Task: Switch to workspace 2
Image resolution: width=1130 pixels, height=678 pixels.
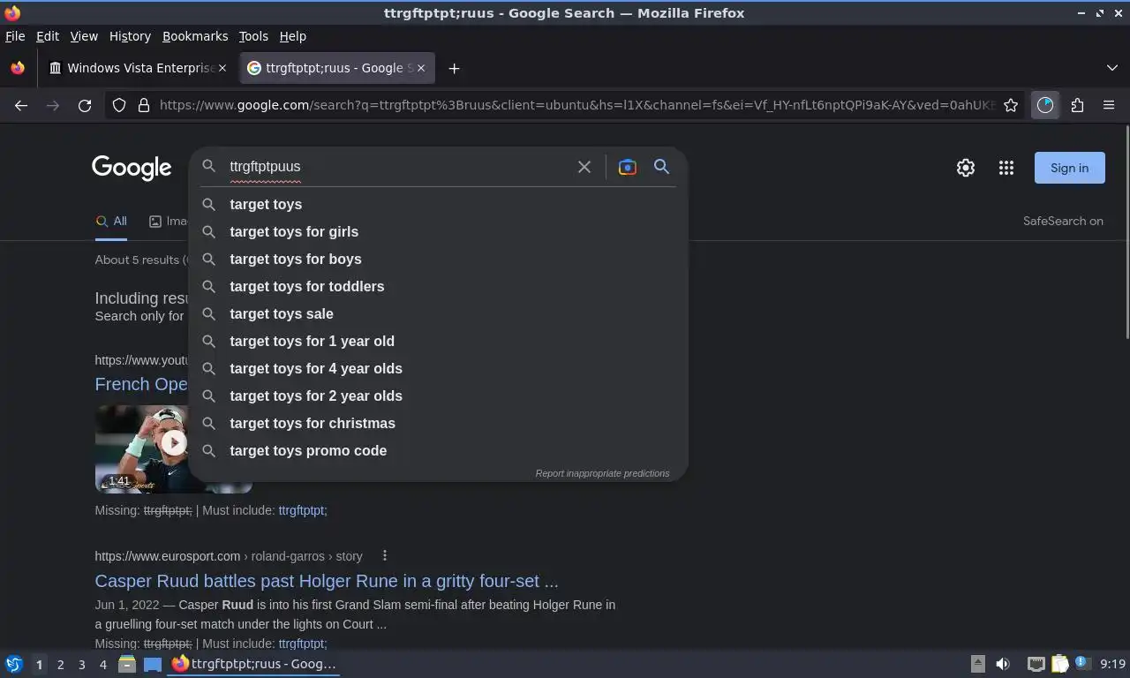Action: click(x=60, y=664)
